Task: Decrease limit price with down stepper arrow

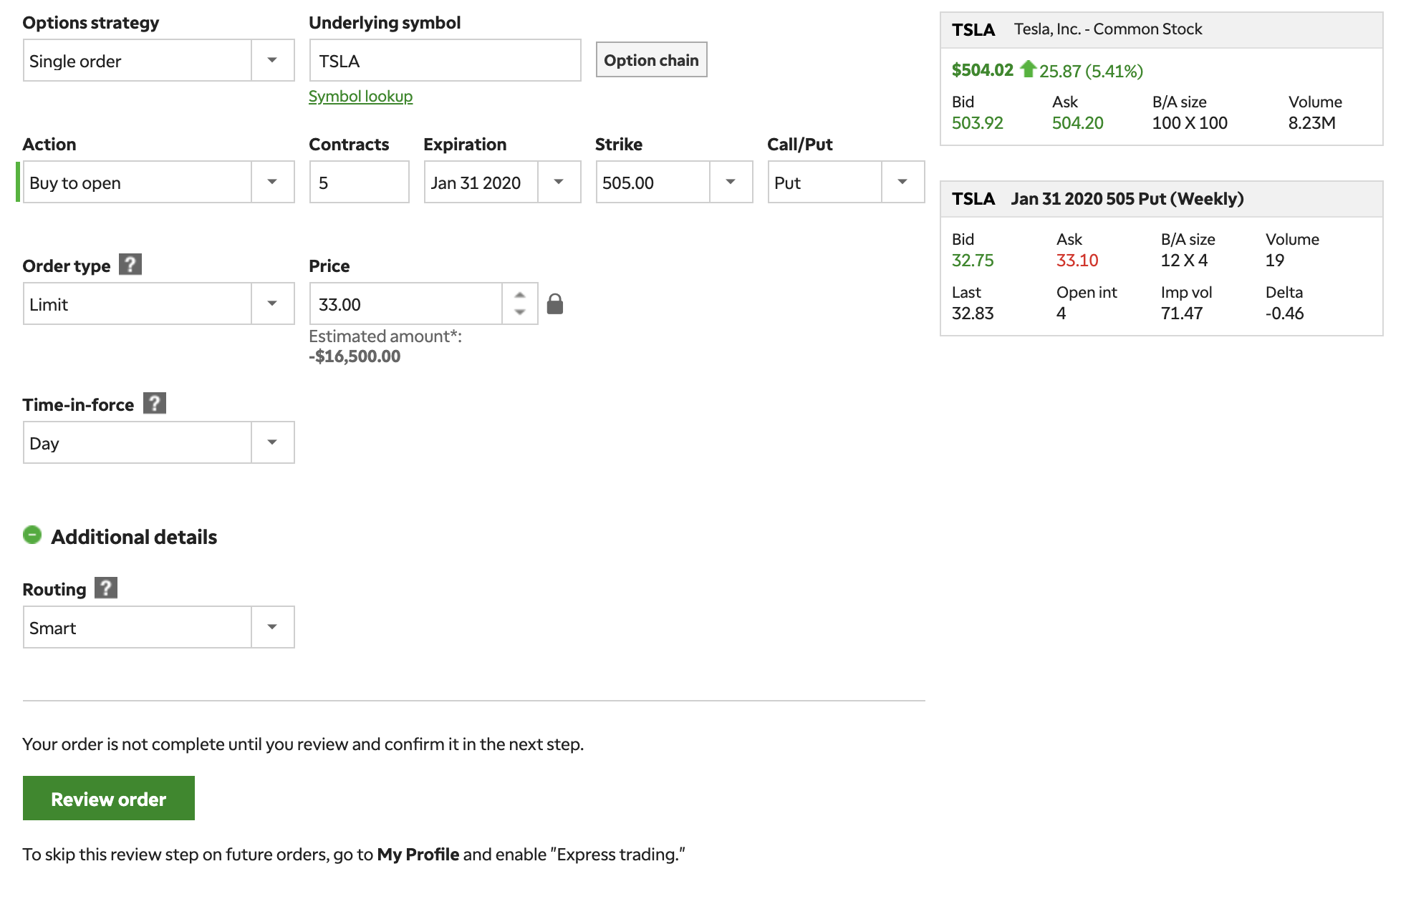Action: click(520, 313)
